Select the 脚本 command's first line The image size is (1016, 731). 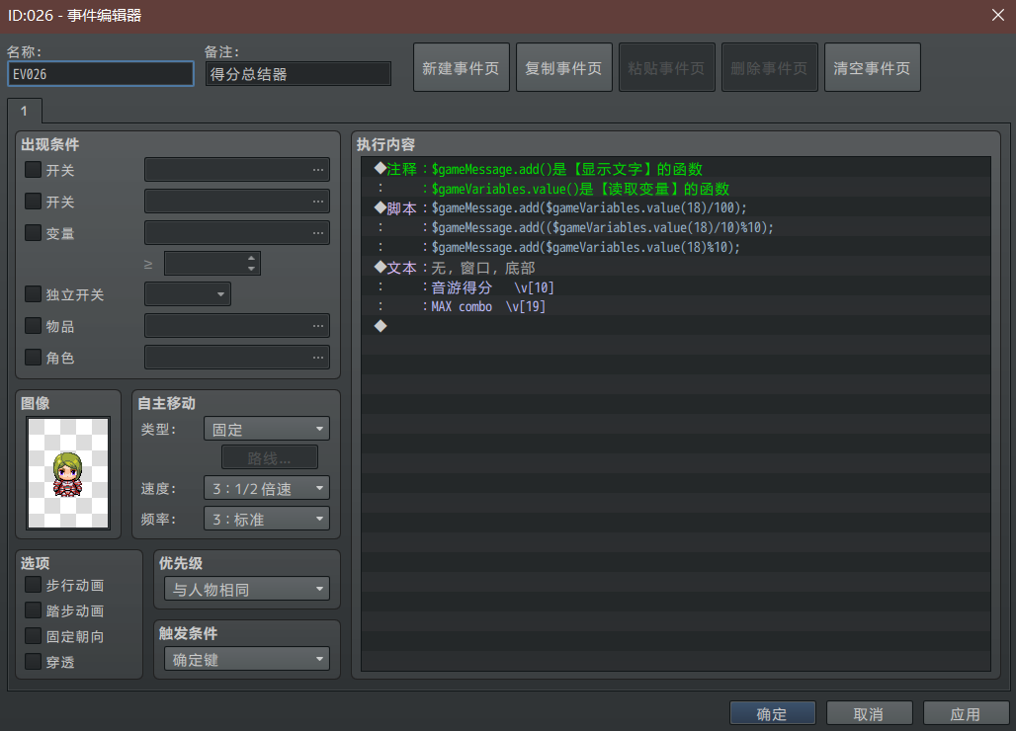pos(676,207)
